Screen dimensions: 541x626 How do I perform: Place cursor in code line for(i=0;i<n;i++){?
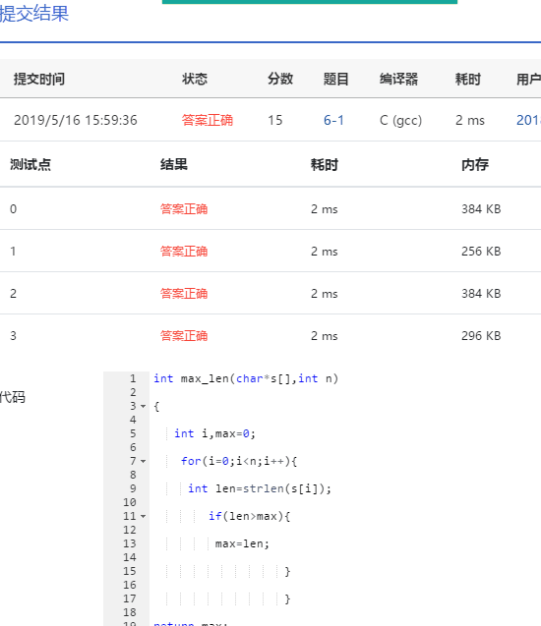(x=239, y=462)
